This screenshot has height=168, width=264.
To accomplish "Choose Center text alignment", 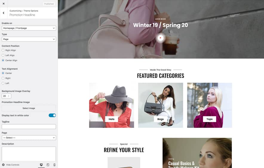I will 3,73.
